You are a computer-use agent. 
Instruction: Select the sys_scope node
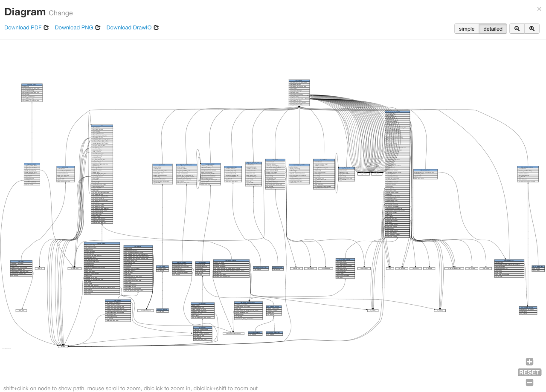pos(376,174)
